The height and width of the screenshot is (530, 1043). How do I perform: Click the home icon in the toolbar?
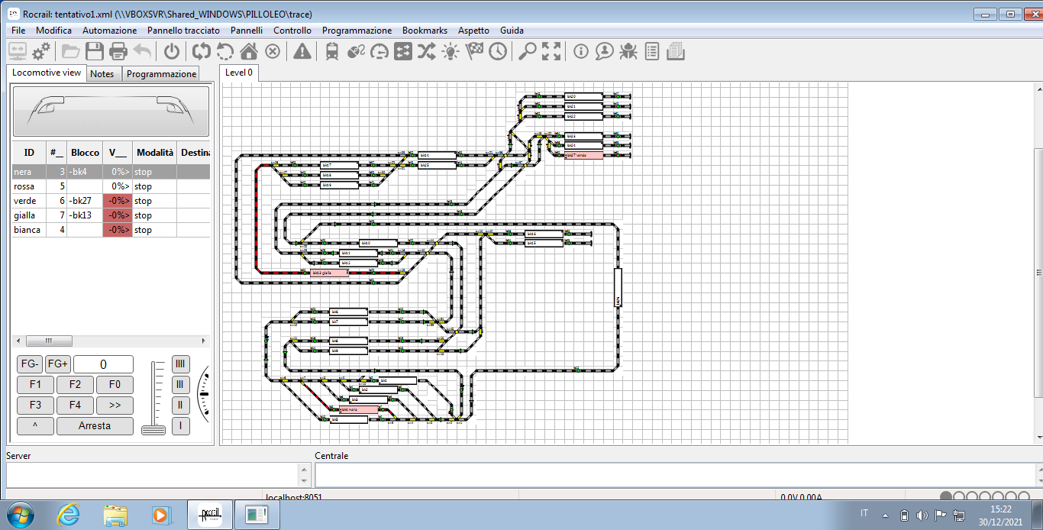point(248,51)
